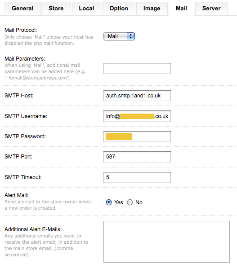Click the Mail tab
The width and height of the screenshot is (237, 268).
(x=181, y=9)
